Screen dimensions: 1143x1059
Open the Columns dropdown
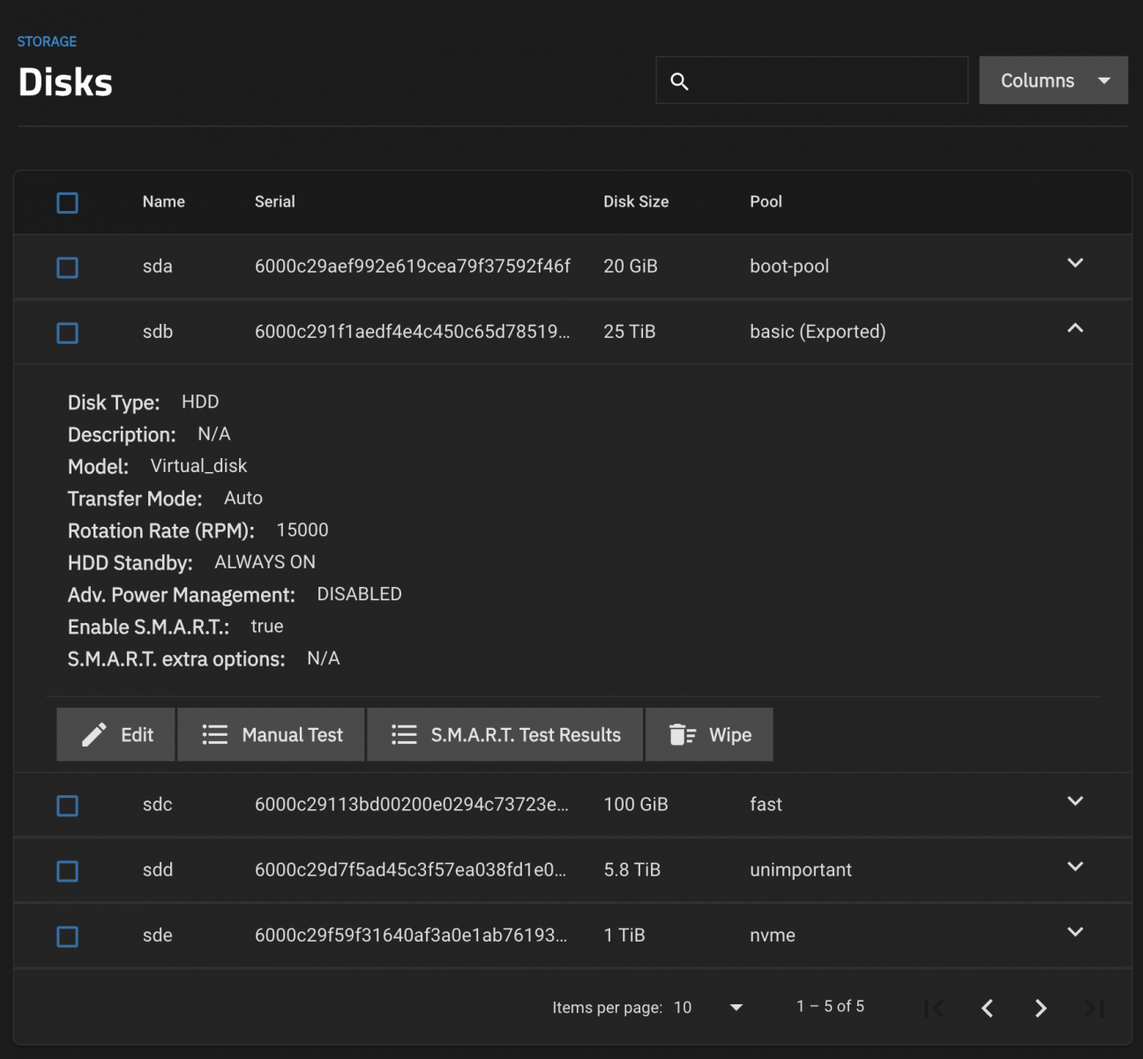1054,80
